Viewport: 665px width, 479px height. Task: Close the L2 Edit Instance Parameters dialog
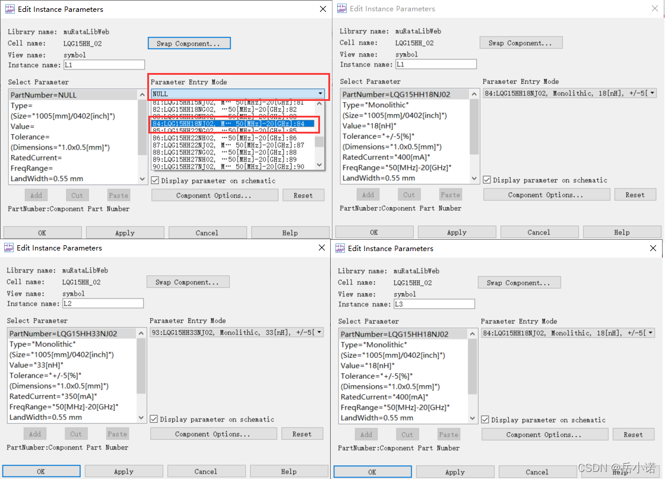[322, 248]
